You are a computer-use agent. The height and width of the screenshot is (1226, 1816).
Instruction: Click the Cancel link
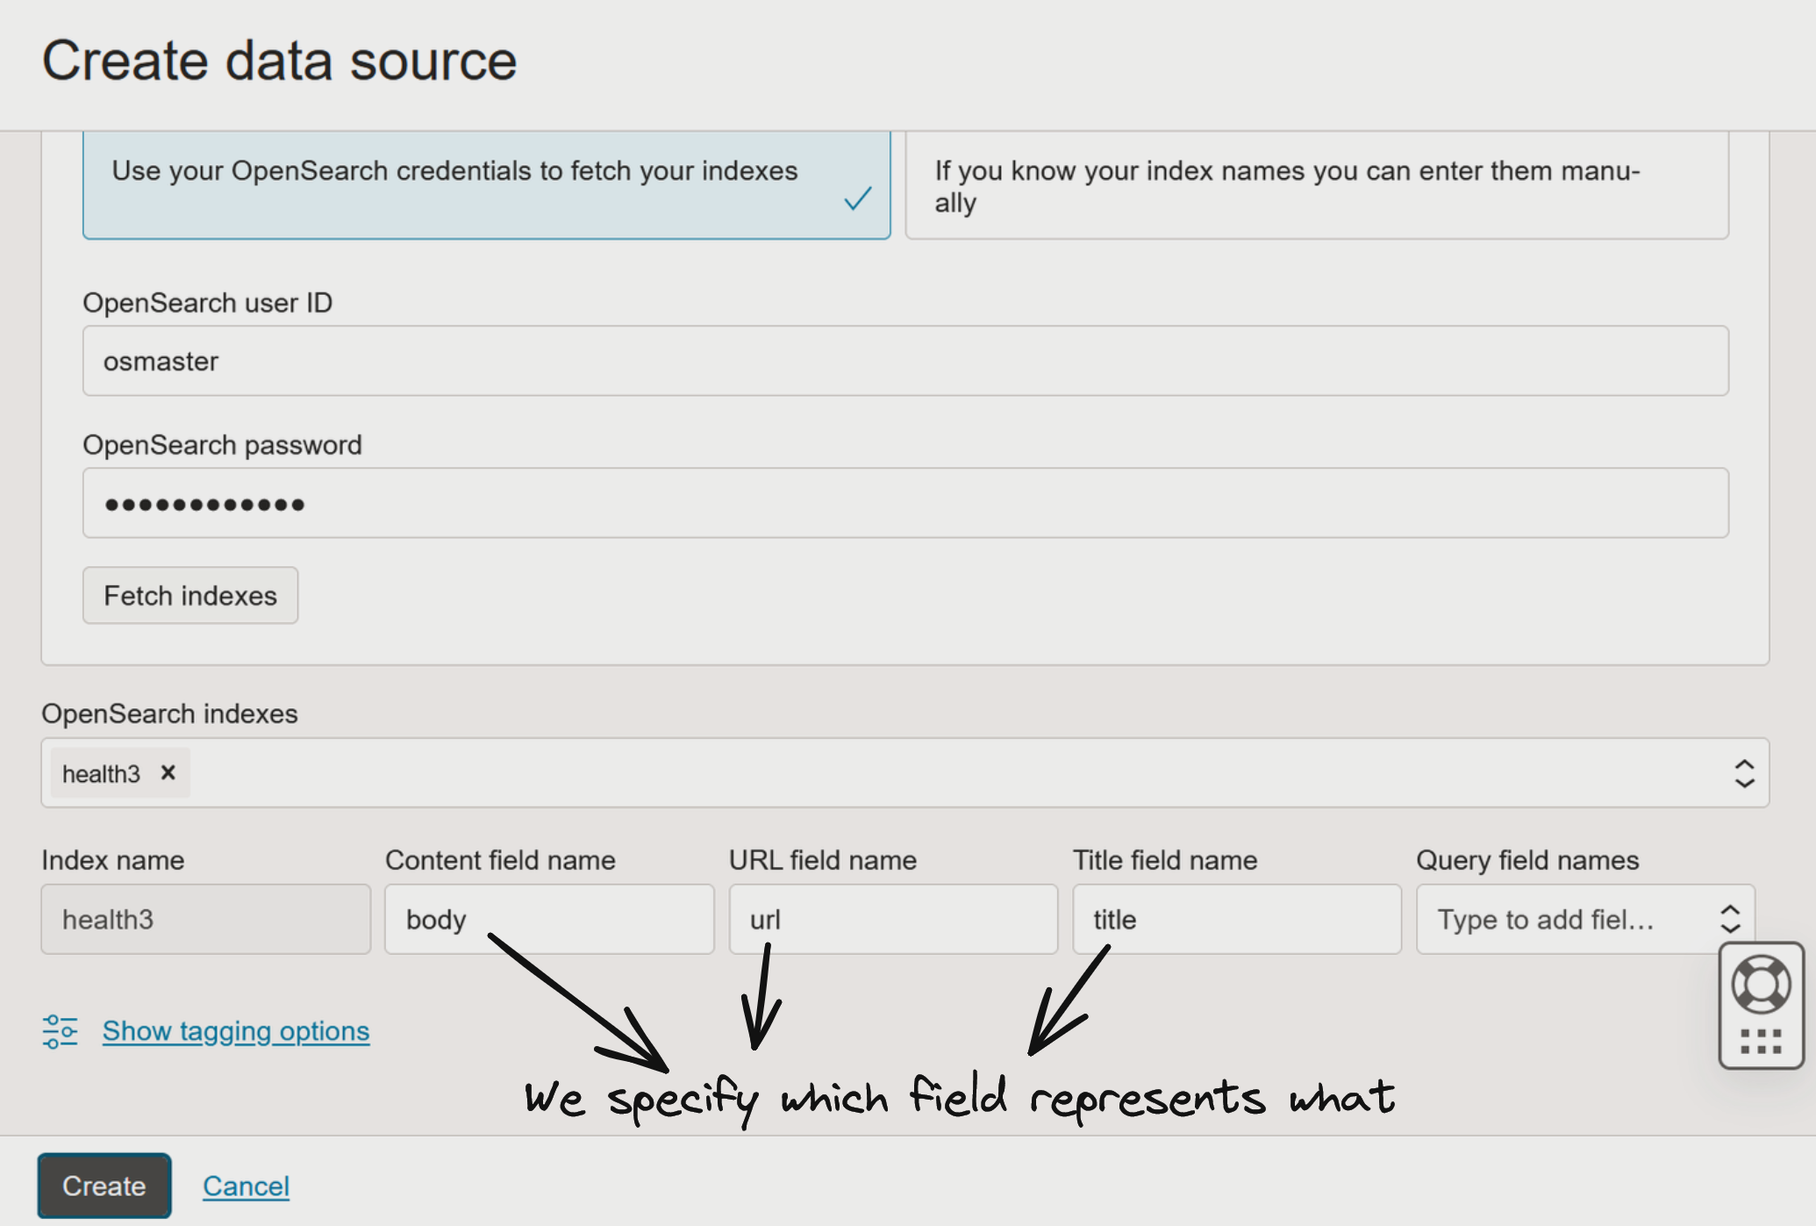point(246,1187)
